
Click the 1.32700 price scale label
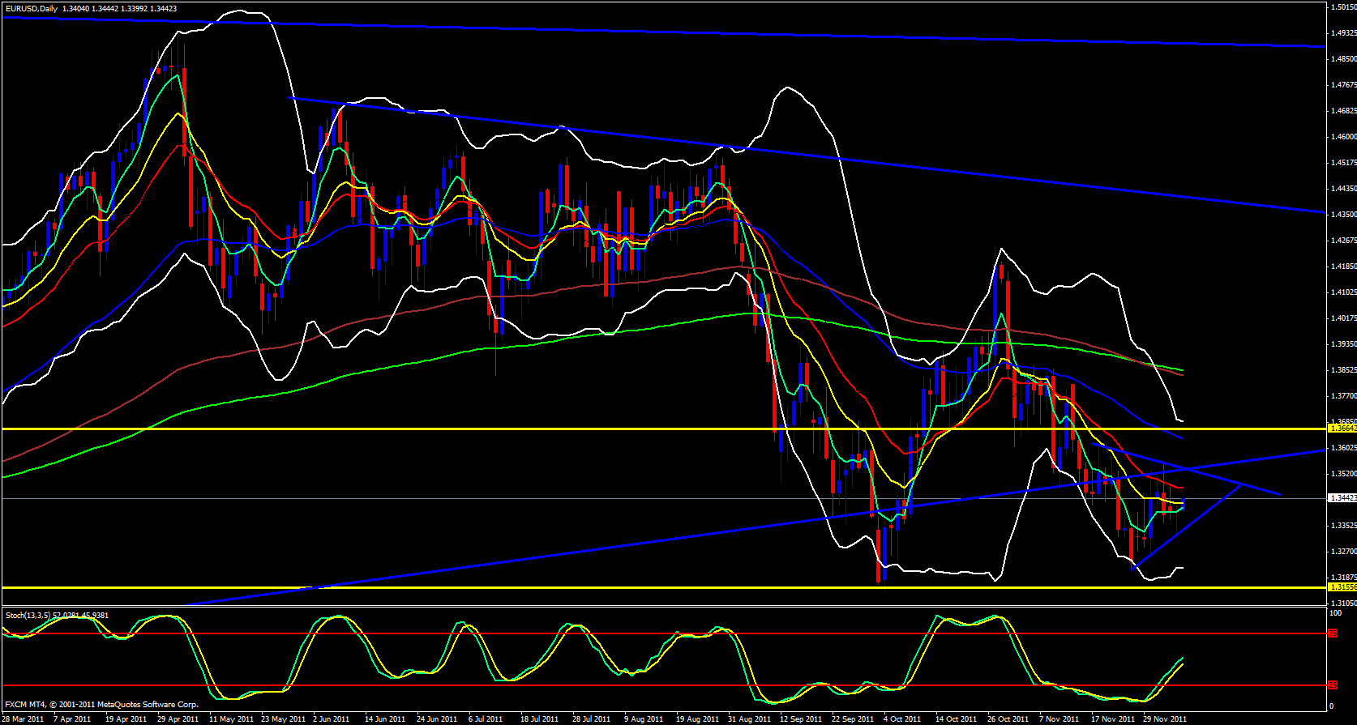point(1343,552)
